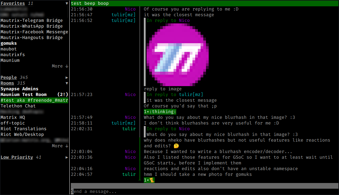Image resolution: width=339 pixels, height=195 pixels.
Task: Open Telethon Chat room
Action: [x=18, y=106]
